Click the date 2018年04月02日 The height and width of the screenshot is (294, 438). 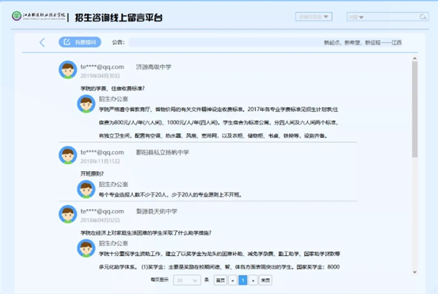click(x=100, y=220)
